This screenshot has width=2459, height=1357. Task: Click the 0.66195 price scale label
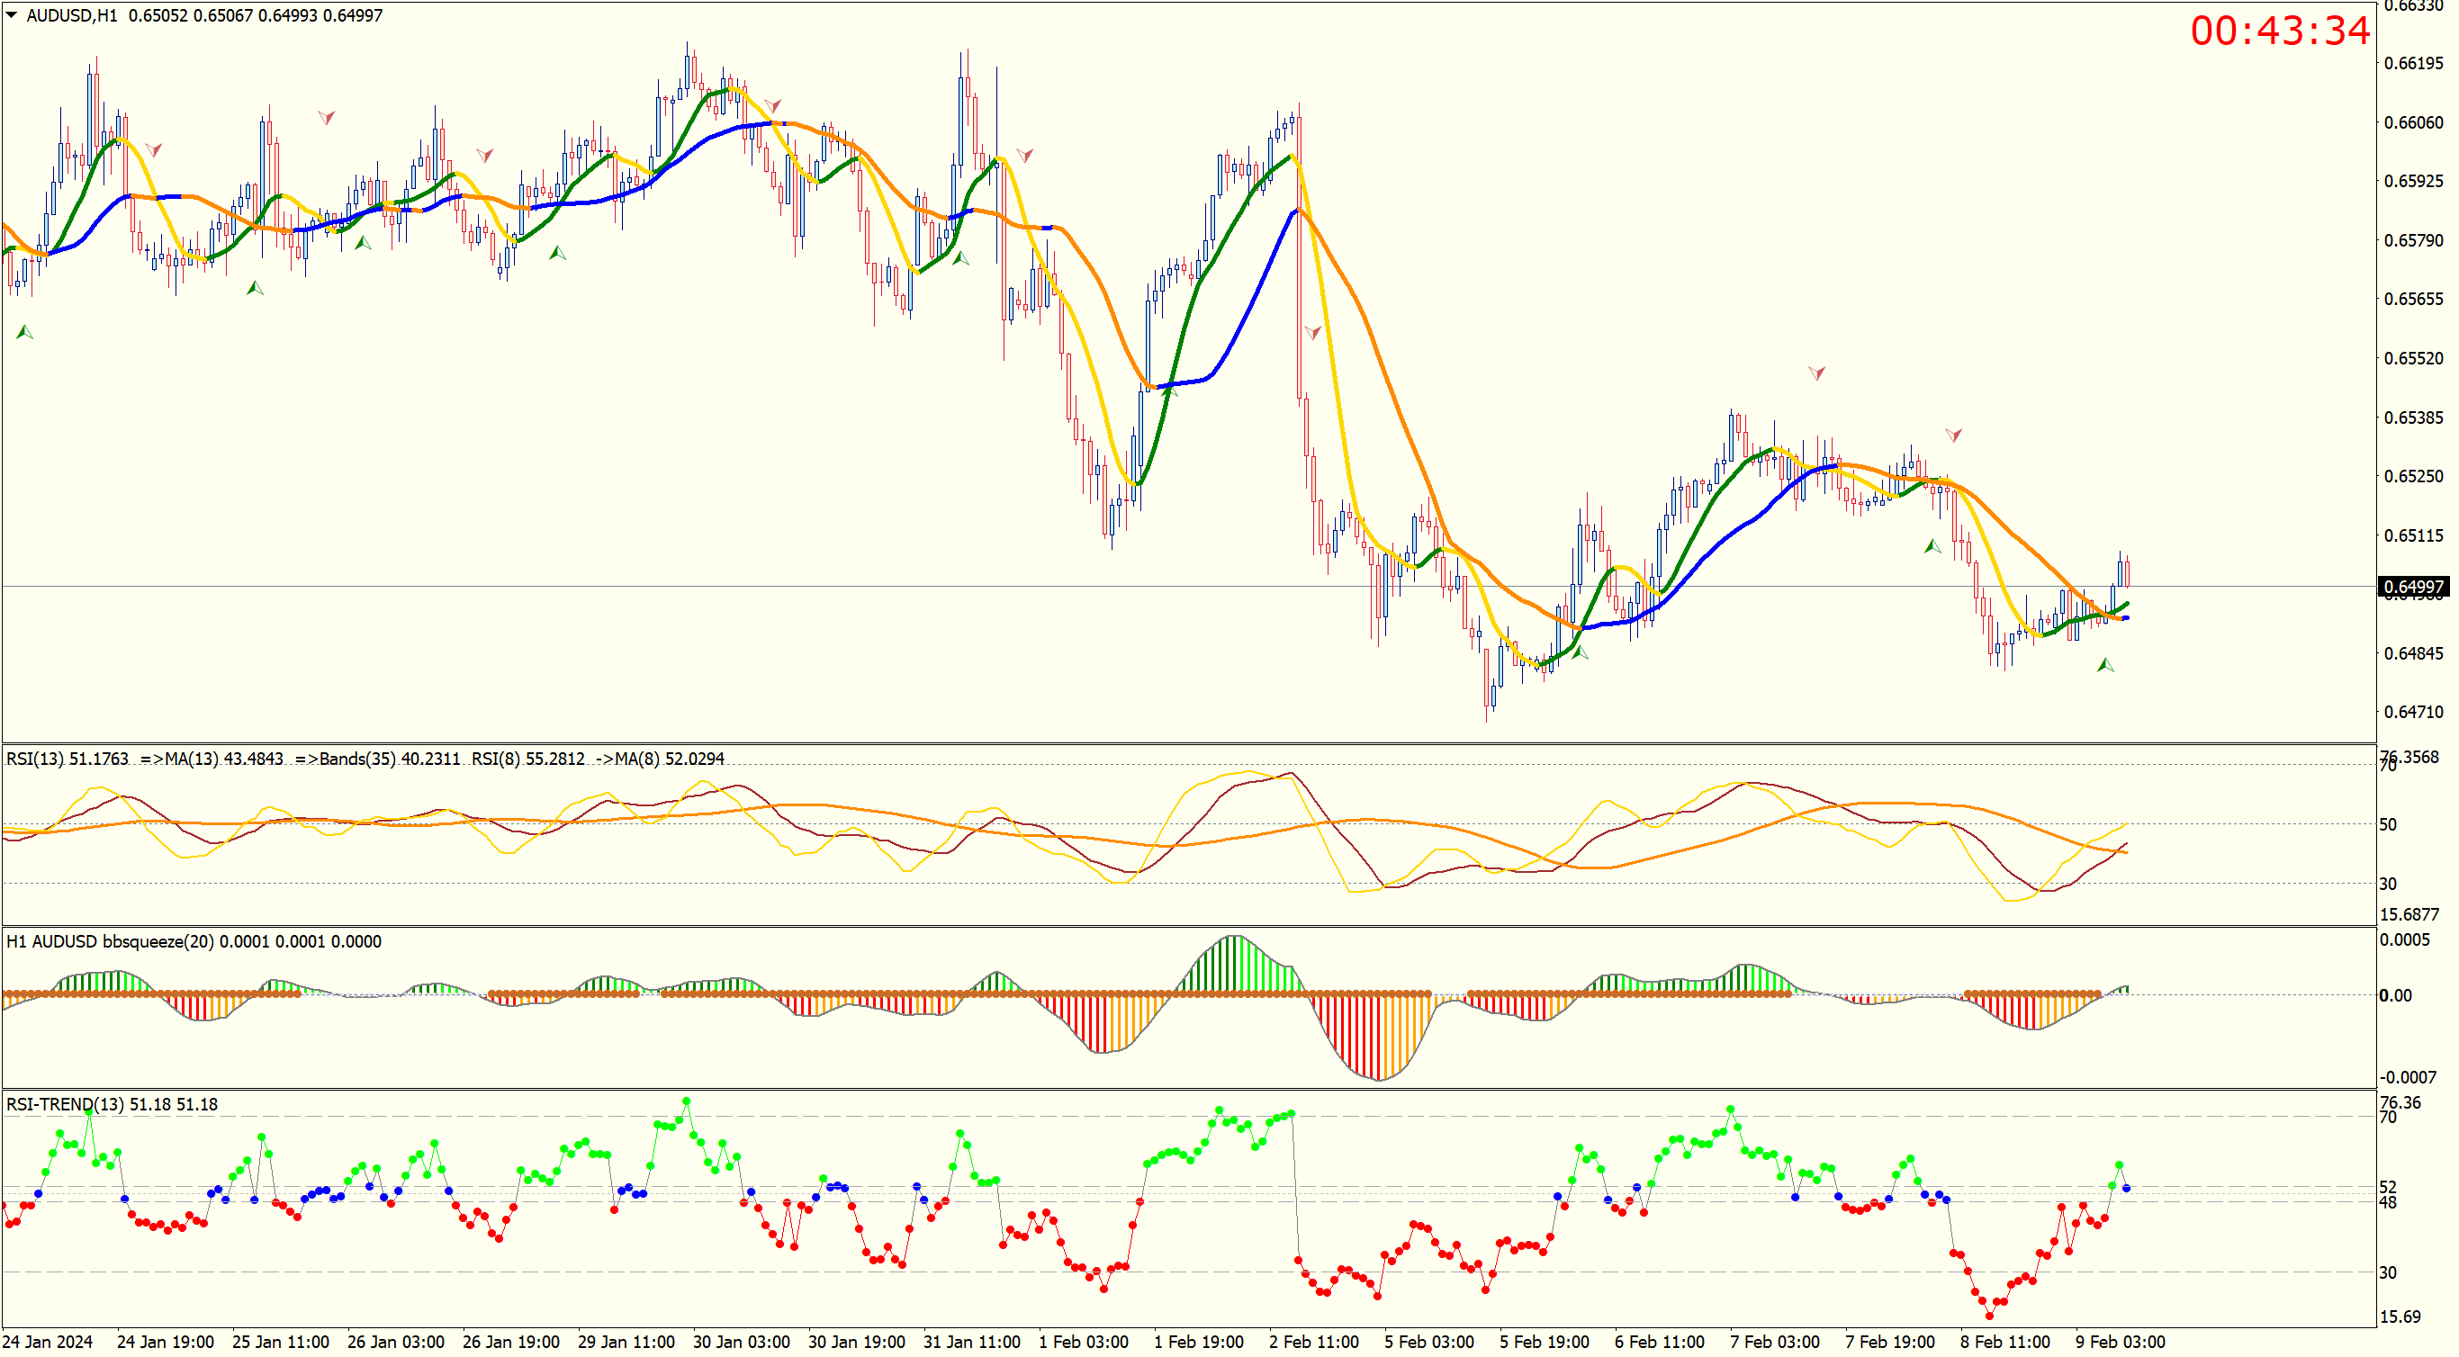2413,63
